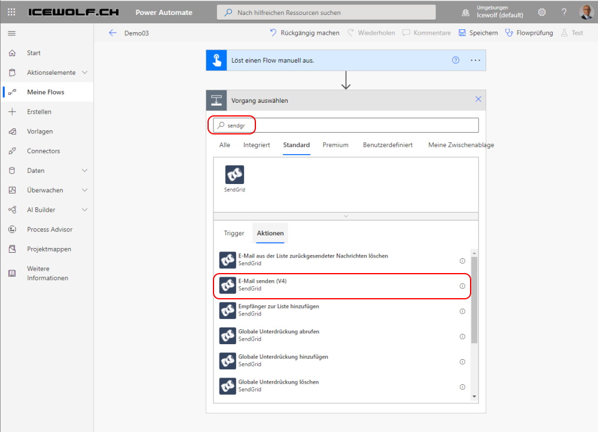This screenshot has height=432, width=598.
Task: Select the E-Mail senden (V4) action
Action: (x=342, y=286)
